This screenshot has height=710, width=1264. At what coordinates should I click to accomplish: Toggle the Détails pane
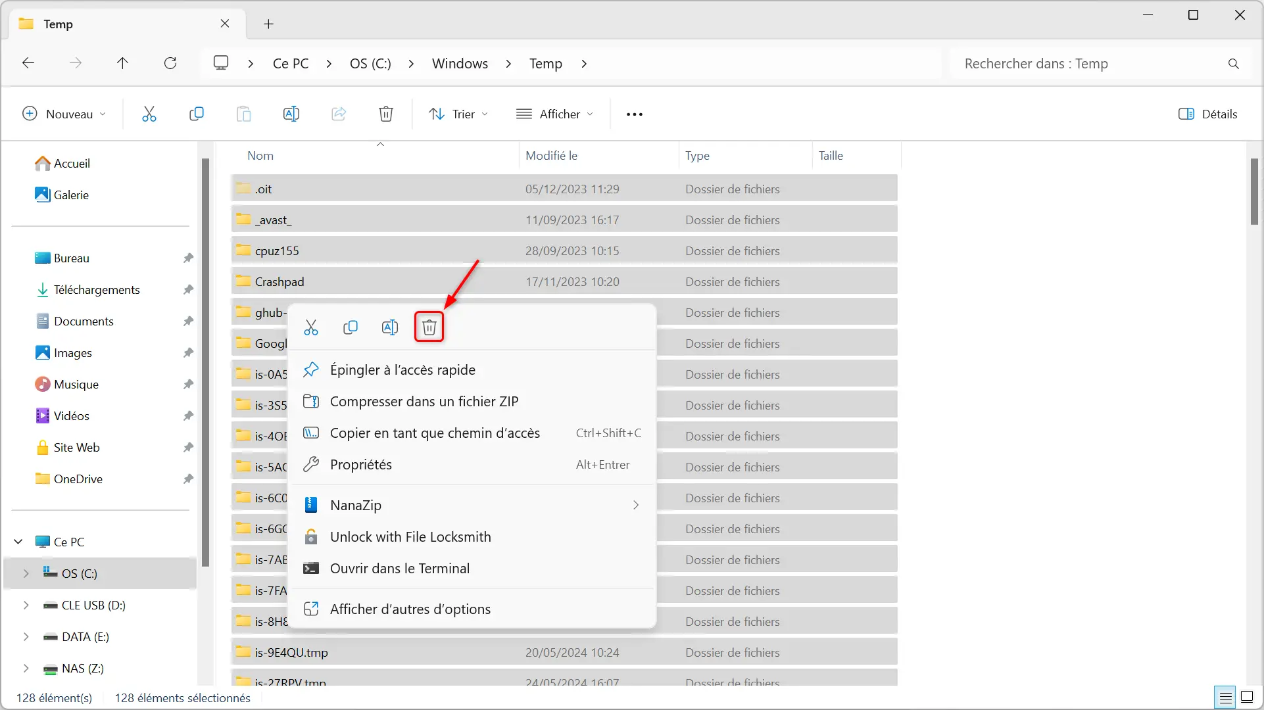click(1208, 114)
